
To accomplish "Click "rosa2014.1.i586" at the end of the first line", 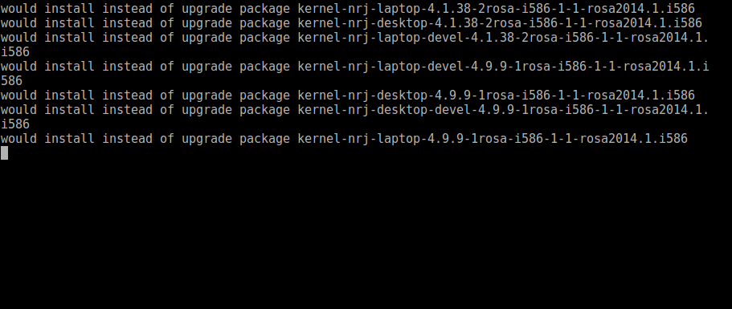I will click(640, 8).
